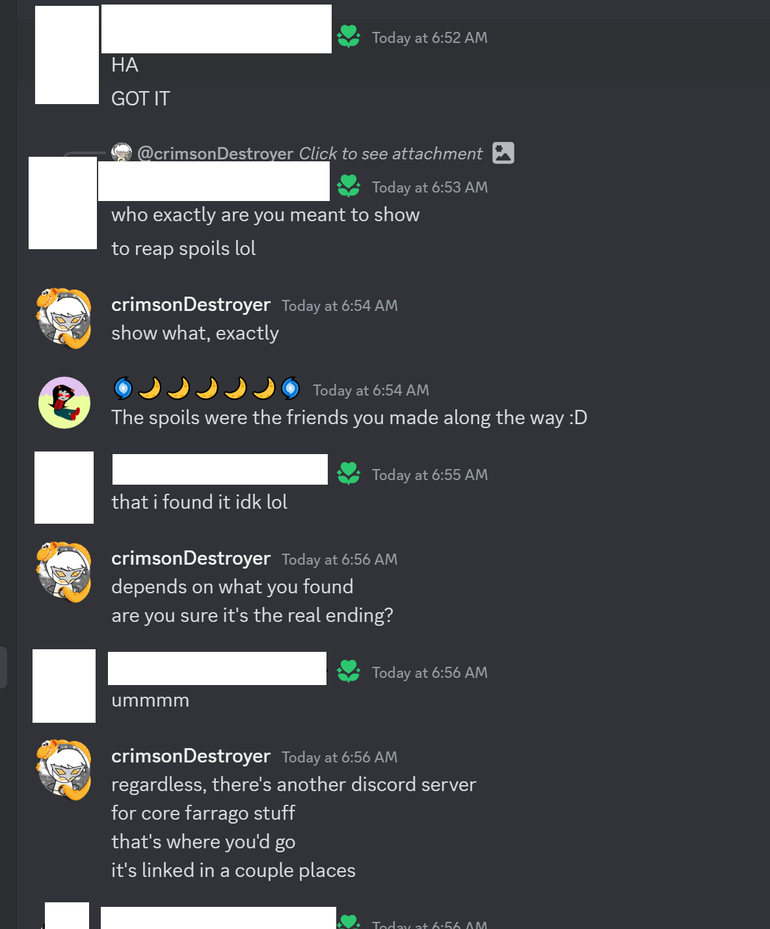This screenshot has height=929, width=770.
Task: Click the crimsonDestroyer username above 'depends on what you found'
Action: pyautogui.click(x=191, y=558)
